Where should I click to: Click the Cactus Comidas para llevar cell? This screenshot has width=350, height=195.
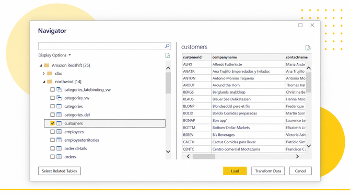click(248, 142)
